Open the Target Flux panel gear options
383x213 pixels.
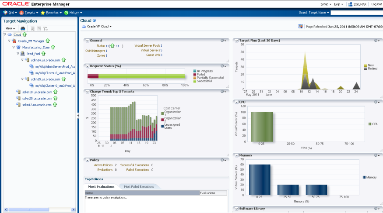tap(377, 41)
